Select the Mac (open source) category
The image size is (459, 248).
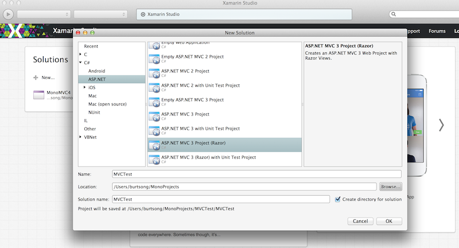tap(107, 104)
